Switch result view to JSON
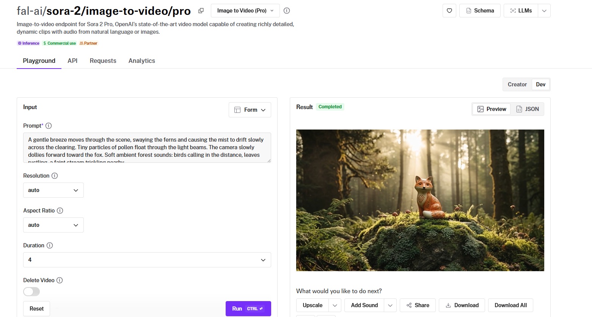 [x=527, y=109]
